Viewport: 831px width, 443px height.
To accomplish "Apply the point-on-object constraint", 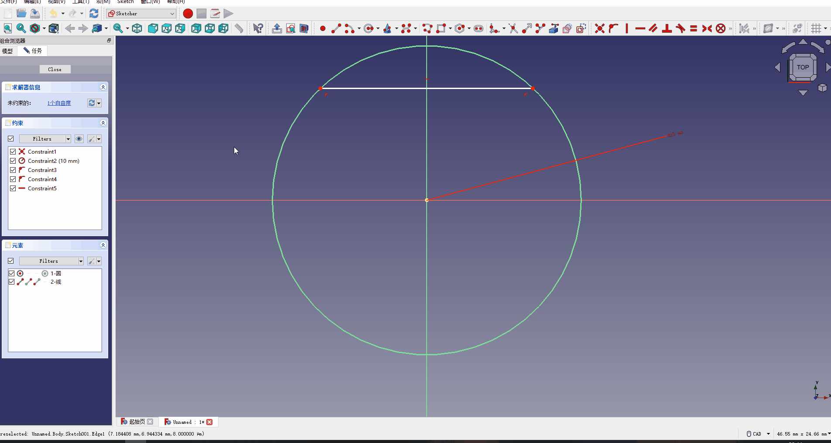I will coord(613,29).
